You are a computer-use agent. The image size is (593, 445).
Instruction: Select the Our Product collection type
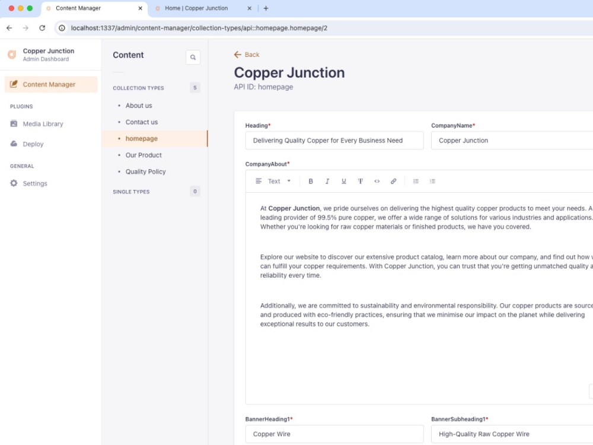tap(144, 155)
